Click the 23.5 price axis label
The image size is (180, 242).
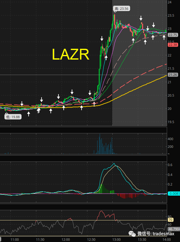[171, 15]
